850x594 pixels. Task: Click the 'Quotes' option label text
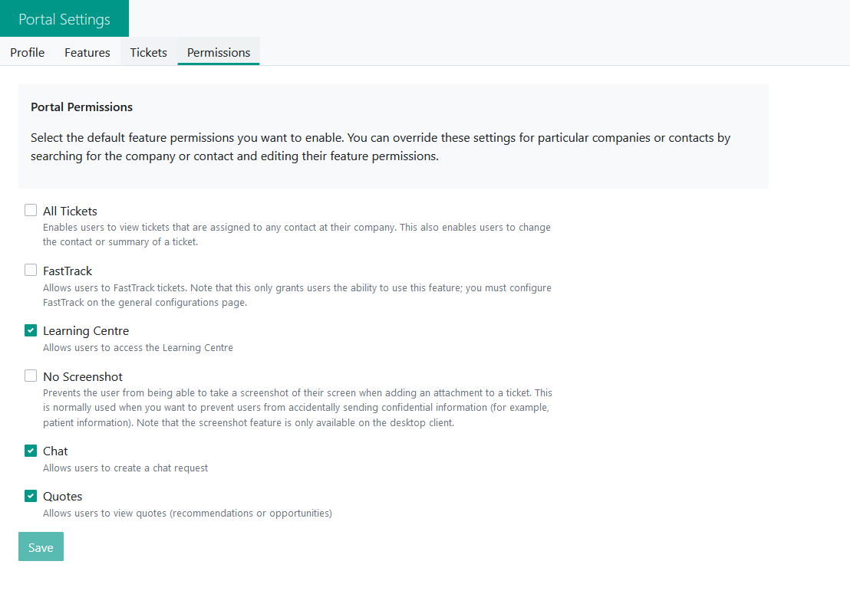click(63, 497)
